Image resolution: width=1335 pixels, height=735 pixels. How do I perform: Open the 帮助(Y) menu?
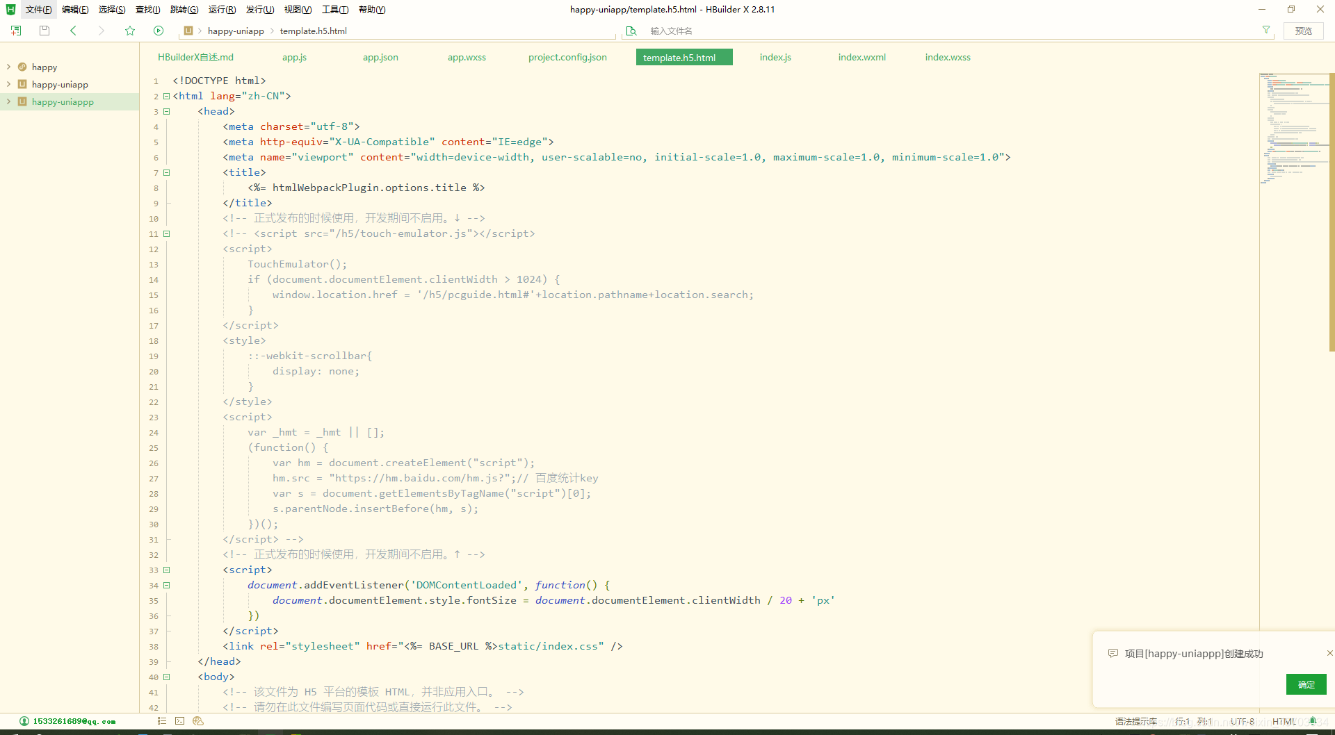pos(372,9)
